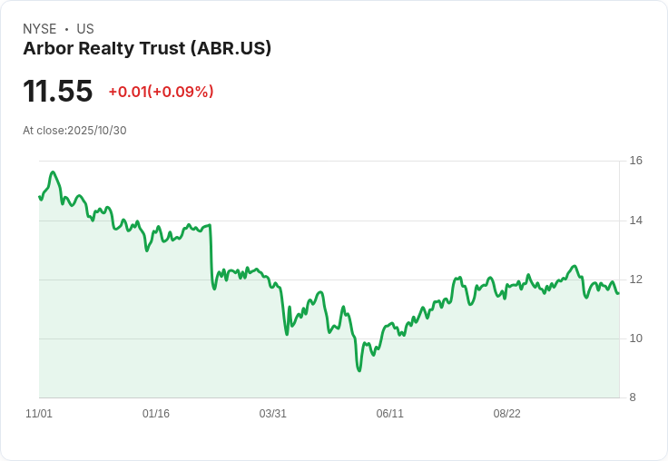Click the Arbor Realty Trust (ABR.US) title

pyautogui.click(x=147, y=49)
